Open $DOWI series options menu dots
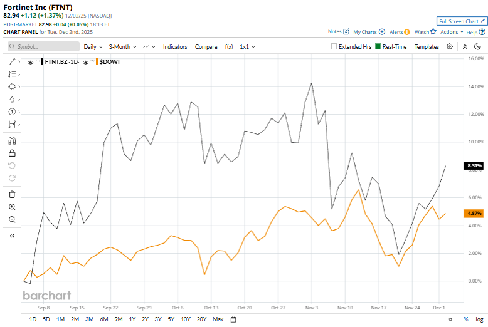The image size is (488, 327). tap(92, 61)
